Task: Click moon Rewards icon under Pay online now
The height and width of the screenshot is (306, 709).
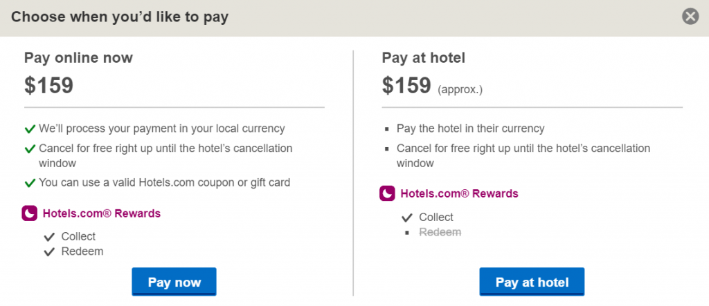Action: tap(29, 213)
